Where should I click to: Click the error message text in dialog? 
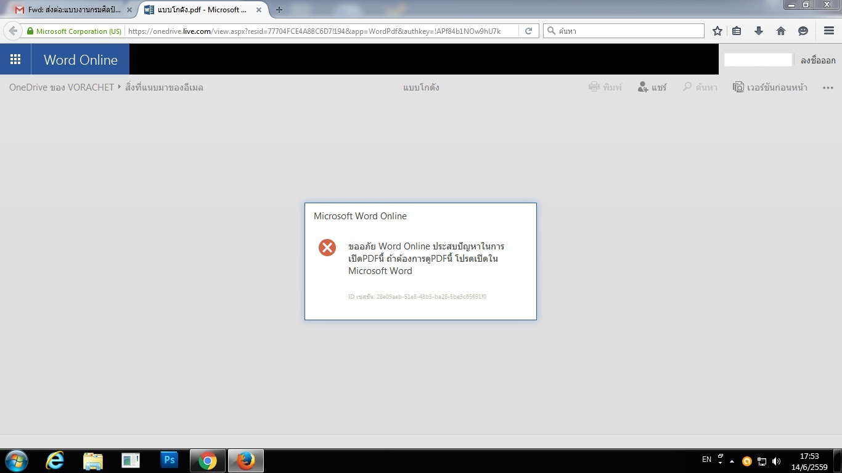tap(427, 258)
